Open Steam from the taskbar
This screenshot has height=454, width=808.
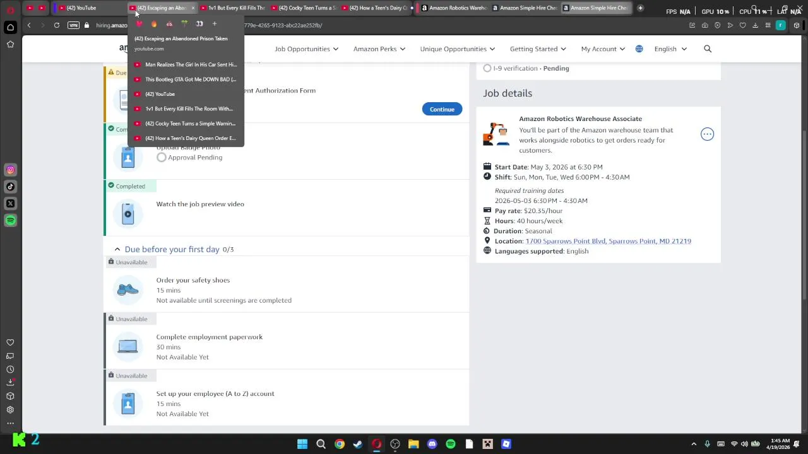click(x=358, y=444)
